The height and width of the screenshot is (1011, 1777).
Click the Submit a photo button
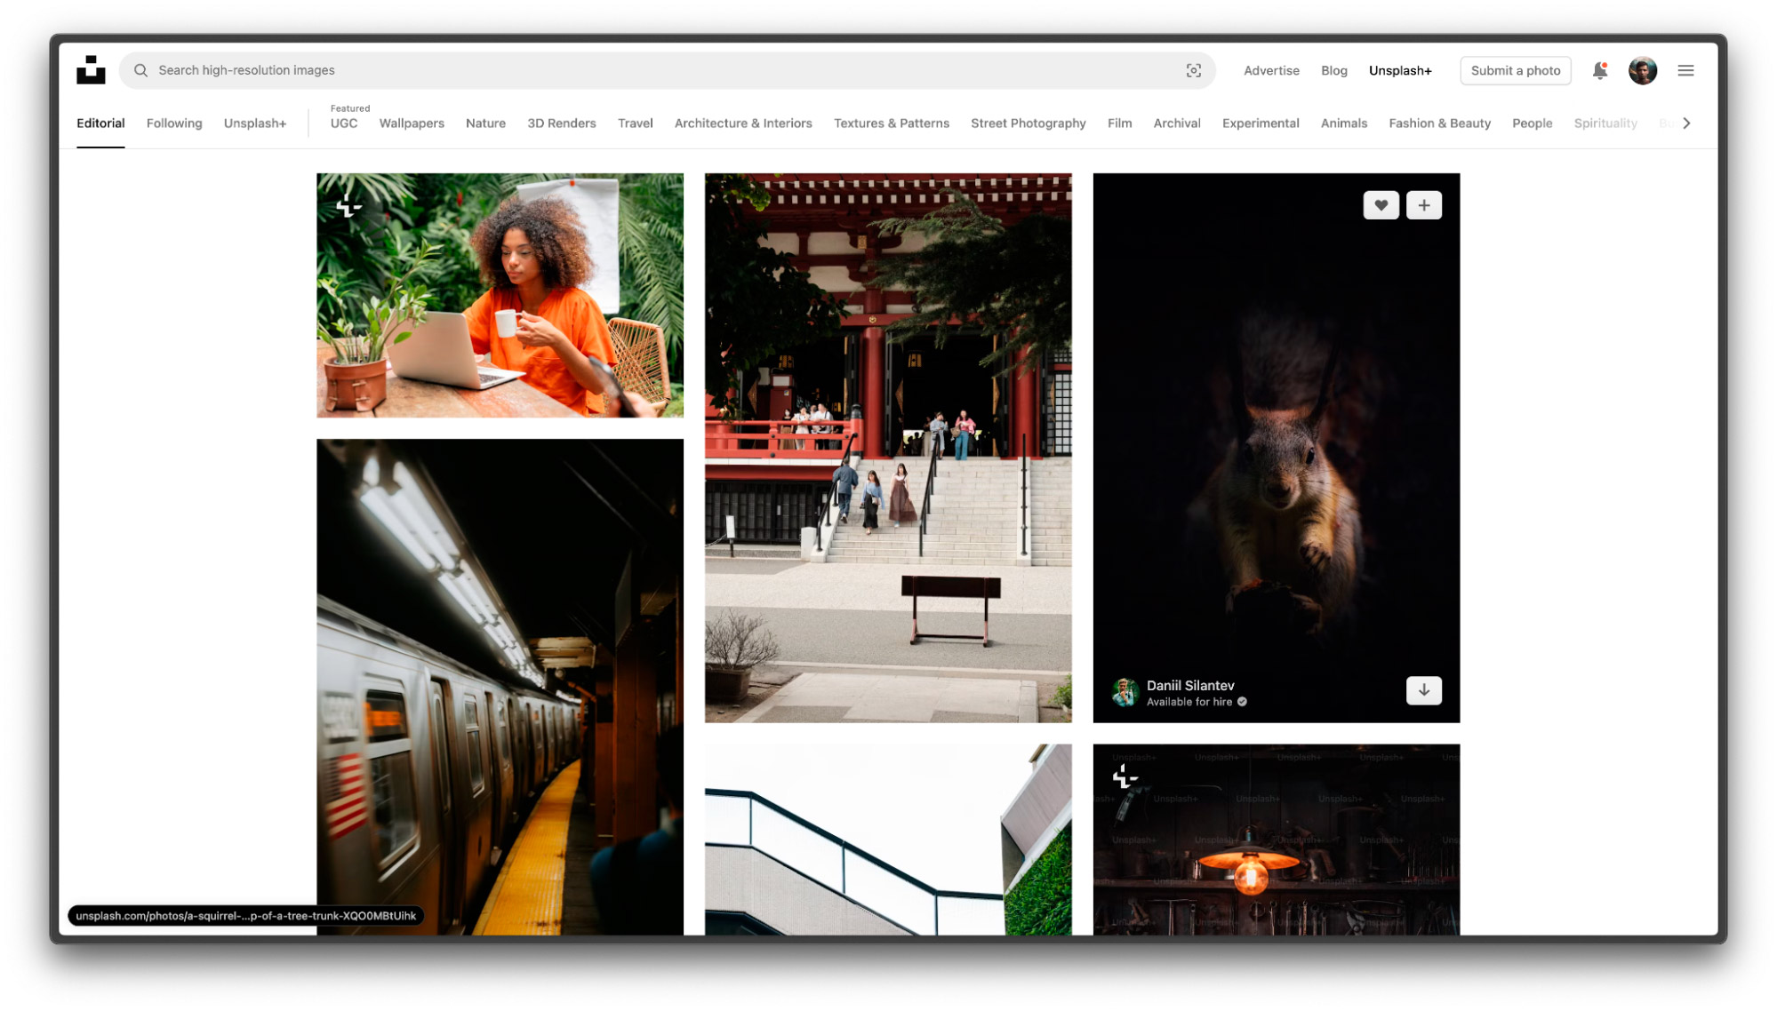pos(1515,70)
